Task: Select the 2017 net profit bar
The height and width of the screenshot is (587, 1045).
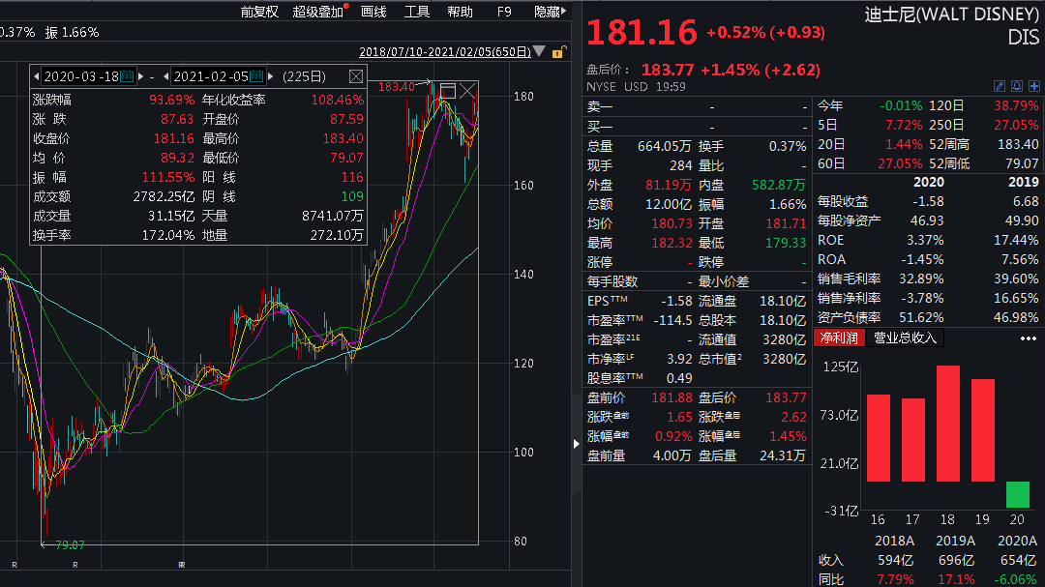Action: [x=913, y=440]
